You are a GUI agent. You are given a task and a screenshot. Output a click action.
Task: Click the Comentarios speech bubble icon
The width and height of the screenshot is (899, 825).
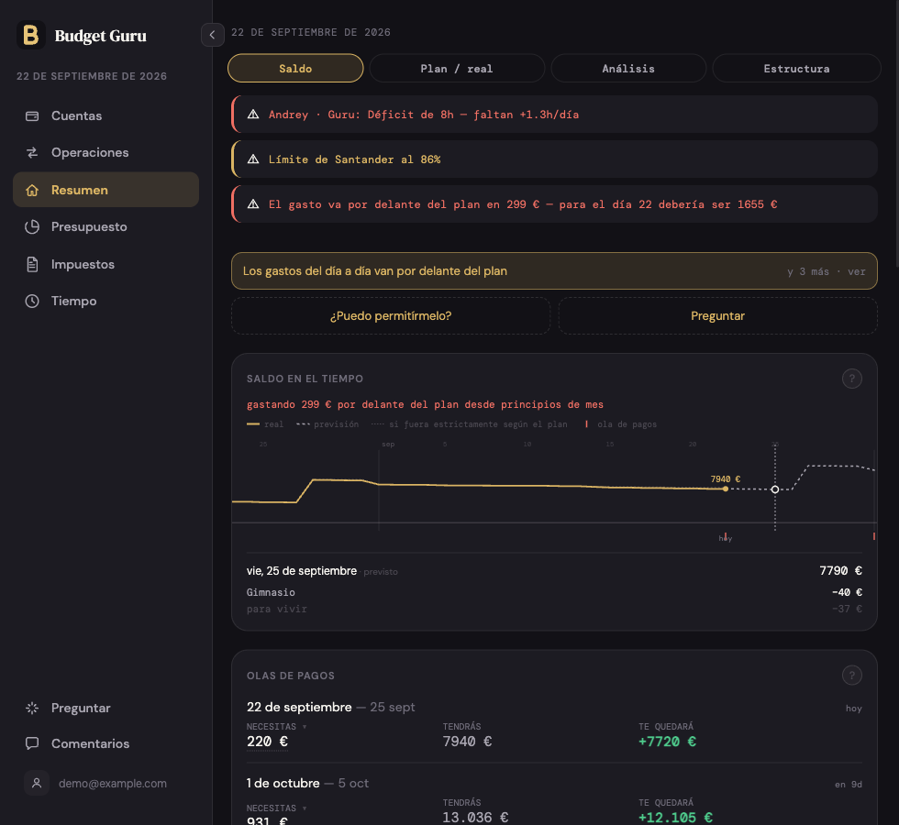tap(32, 743)
